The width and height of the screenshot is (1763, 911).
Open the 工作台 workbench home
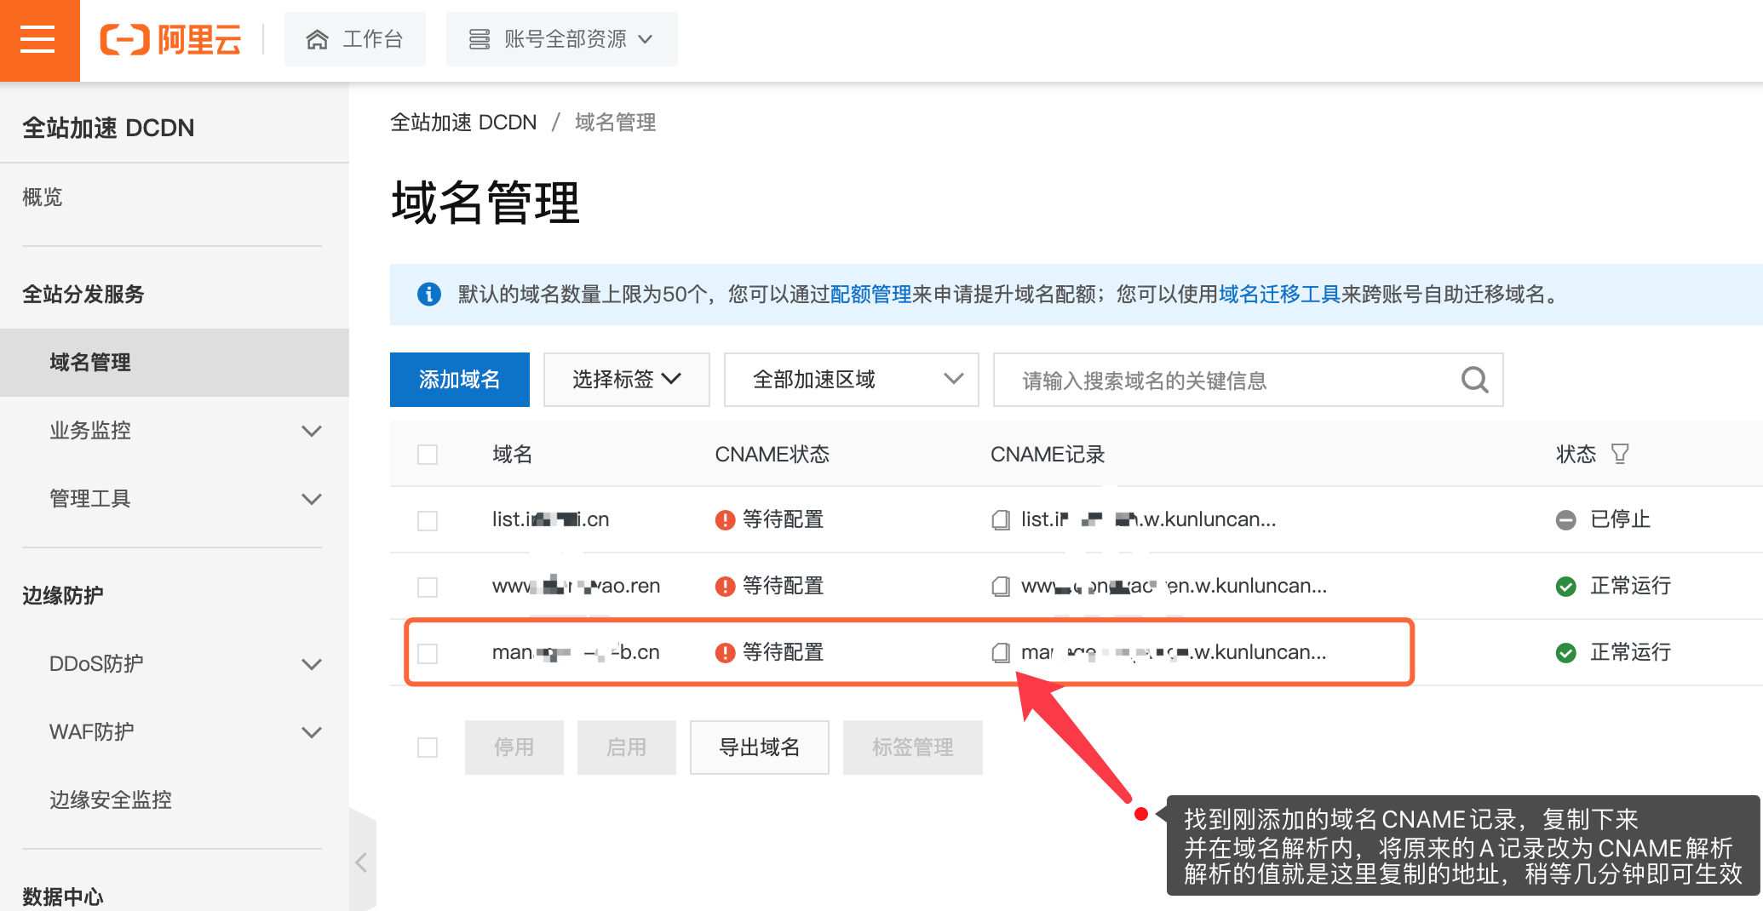(354, 39)
